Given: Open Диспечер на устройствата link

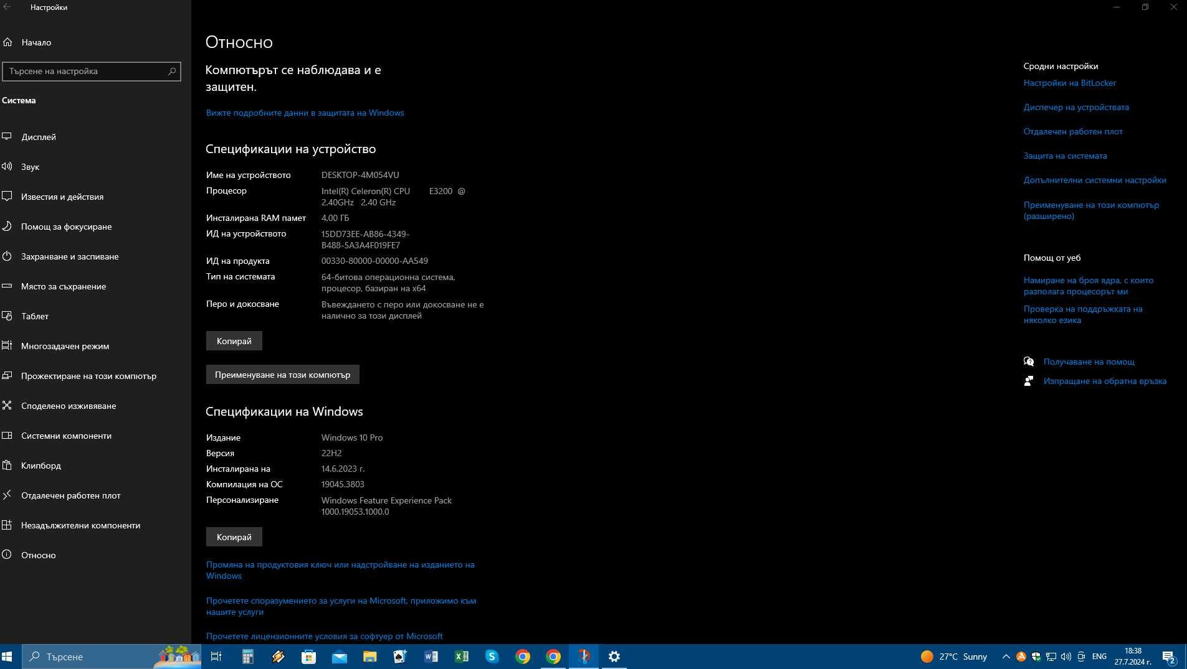Looking at the screenshot, I should 1076,107.
